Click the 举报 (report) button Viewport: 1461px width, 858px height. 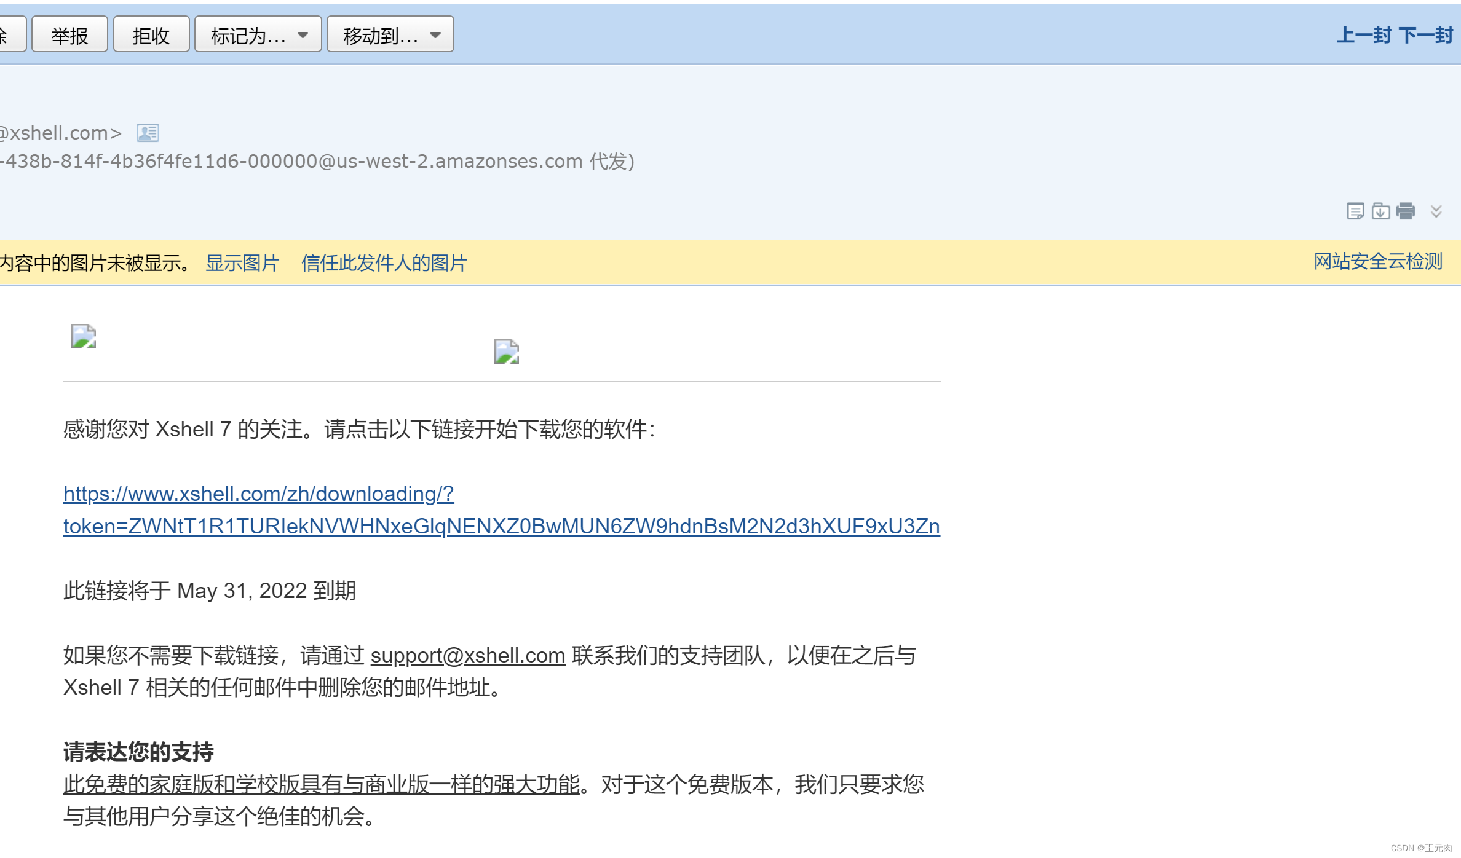coord(69,35)
